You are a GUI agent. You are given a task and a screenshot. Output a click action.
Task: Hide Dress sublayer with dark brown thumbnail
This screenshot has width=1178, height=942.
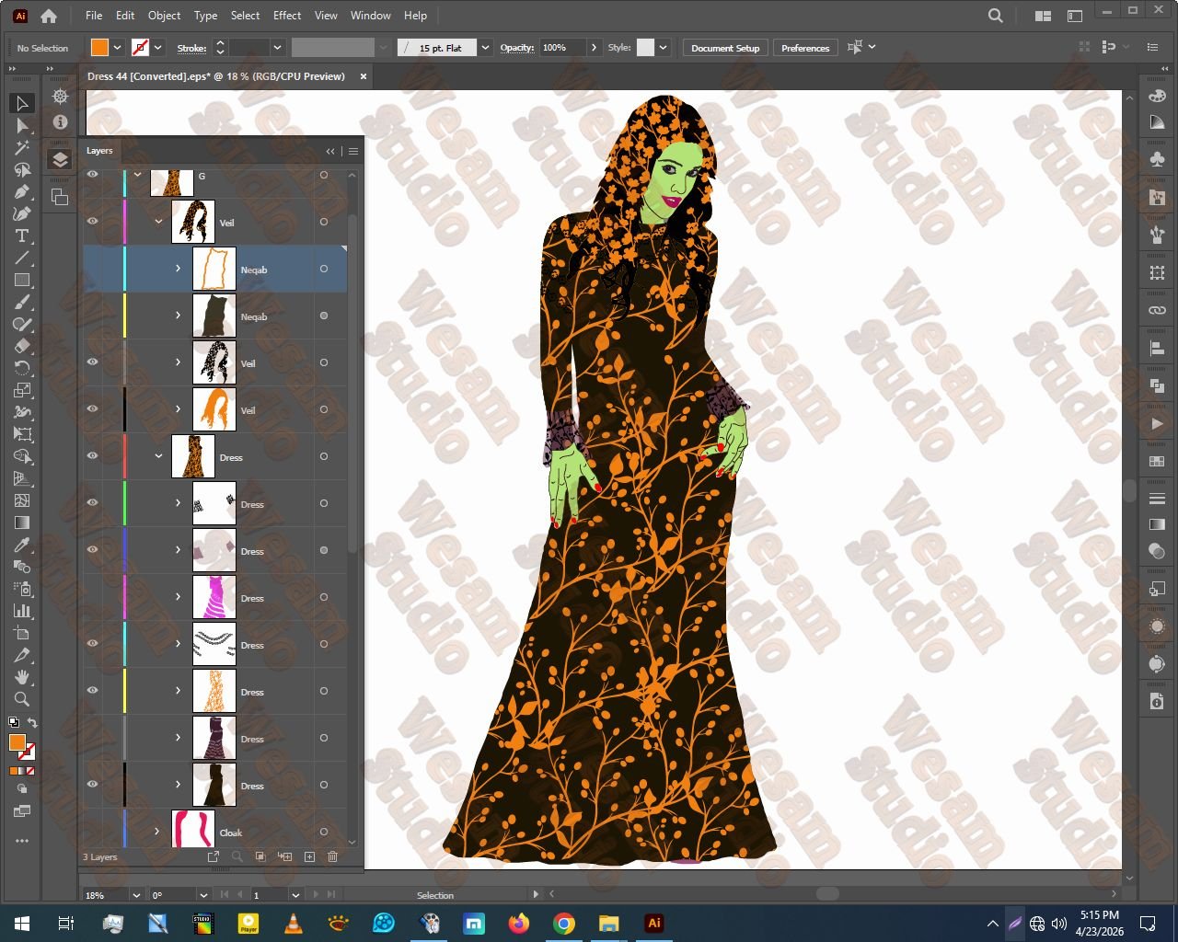92,784
